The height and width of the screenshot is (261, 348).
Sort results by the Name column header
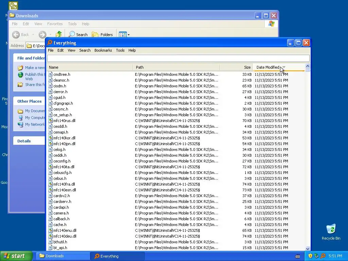click(x=90, y=67)
